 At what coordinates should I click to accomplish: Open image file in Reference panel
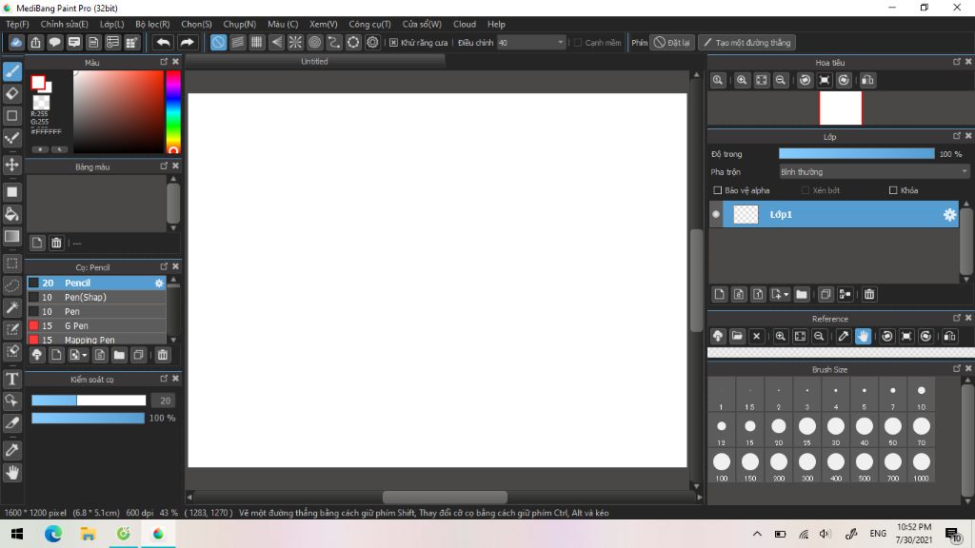[x=737, y=336]
